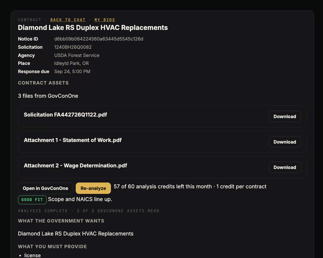
Task: Select solicitation number 1240BH26Q0082
Action: (x=73, y=47)
